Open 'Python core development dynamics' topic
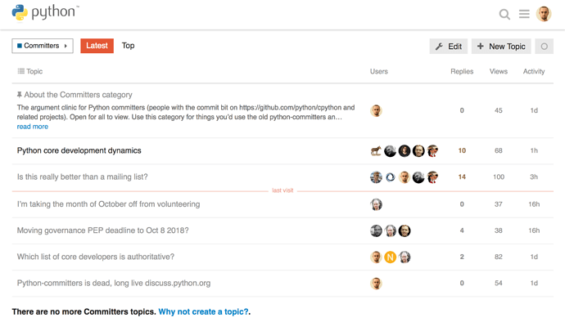The height and width of the screenshot is (331, 565). (x=79, y=150)
